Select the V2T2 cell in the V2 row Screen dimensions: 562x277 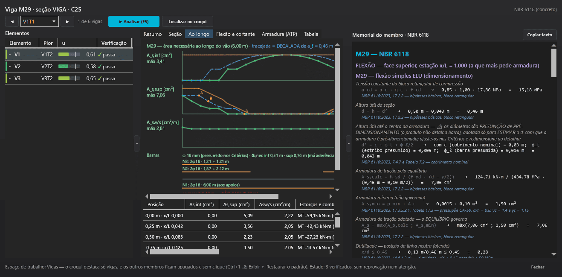point(47,67)
